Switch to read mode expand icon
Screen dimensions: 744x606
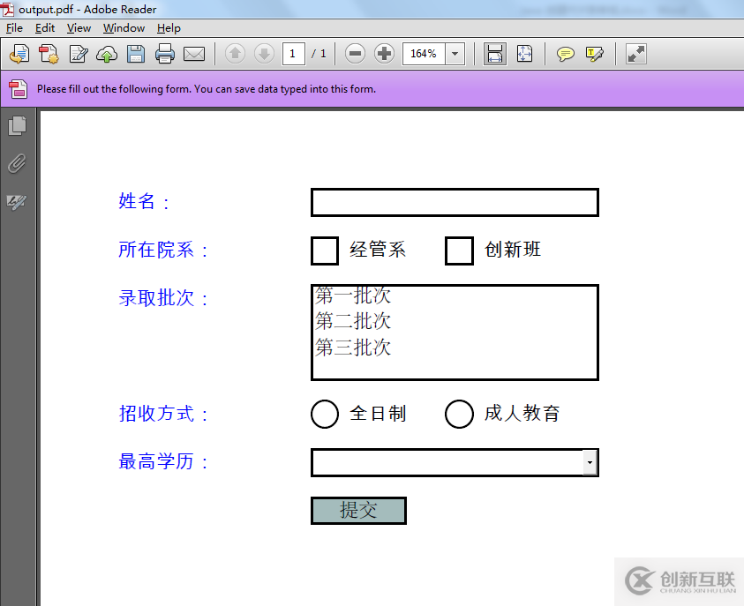pos(635,54)
